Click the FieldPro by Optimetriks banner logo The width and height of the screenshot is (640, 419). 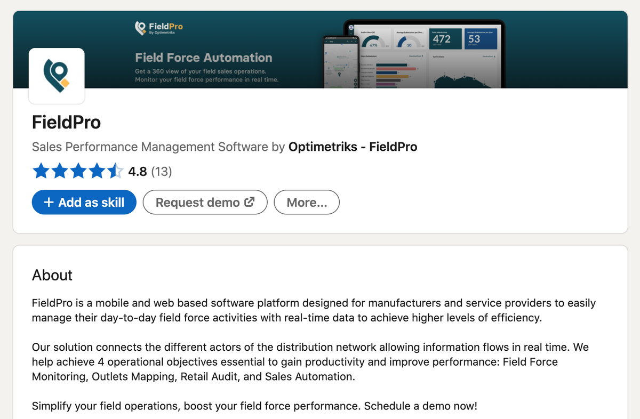[159, 28]
